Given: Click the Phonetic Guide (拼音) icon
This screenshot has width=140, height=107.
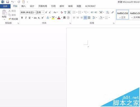Looking at the screenshot, I should click(65, 12).
